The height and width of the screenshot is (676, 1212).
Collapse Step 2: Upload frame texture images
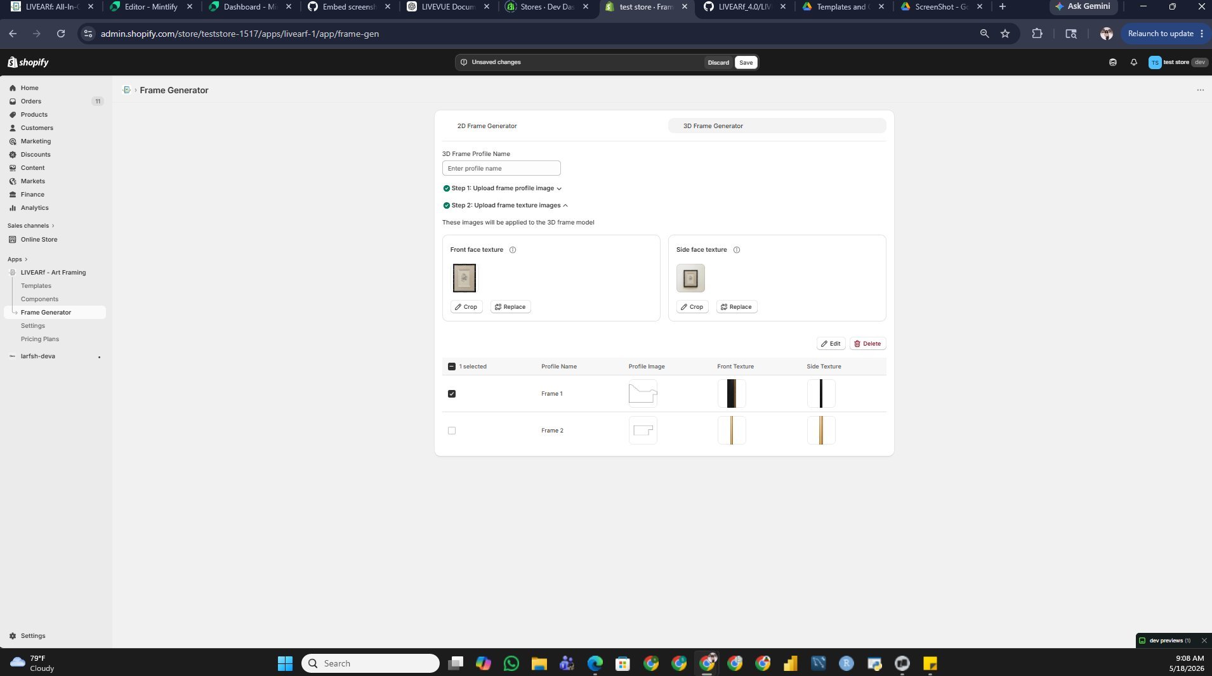pos(506,205)
